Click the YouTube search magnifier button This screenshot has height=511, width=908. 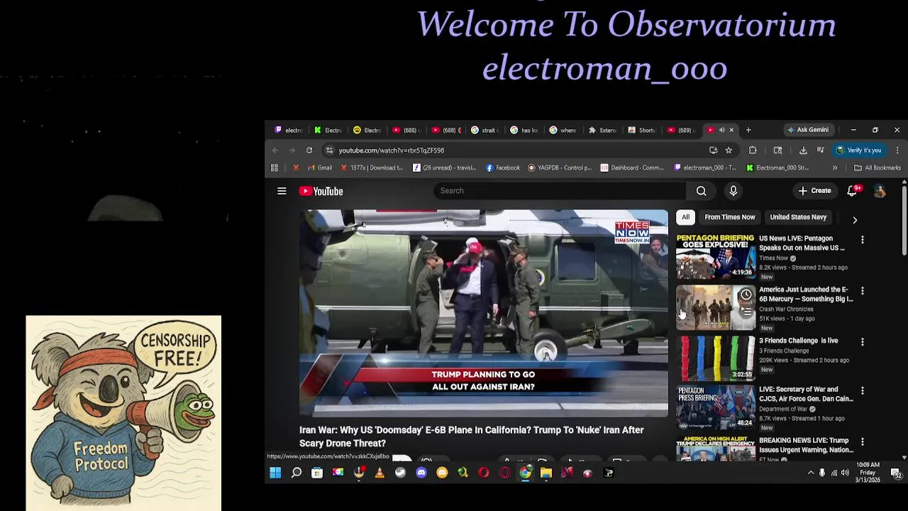(701, 191)
